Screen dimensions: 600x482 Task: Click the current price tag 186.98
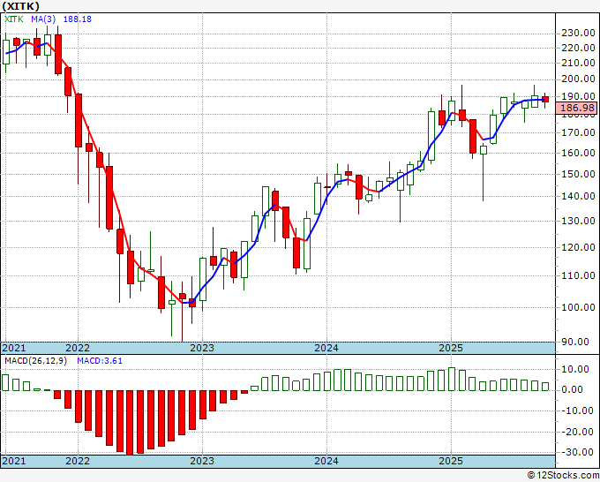point(577,108)
